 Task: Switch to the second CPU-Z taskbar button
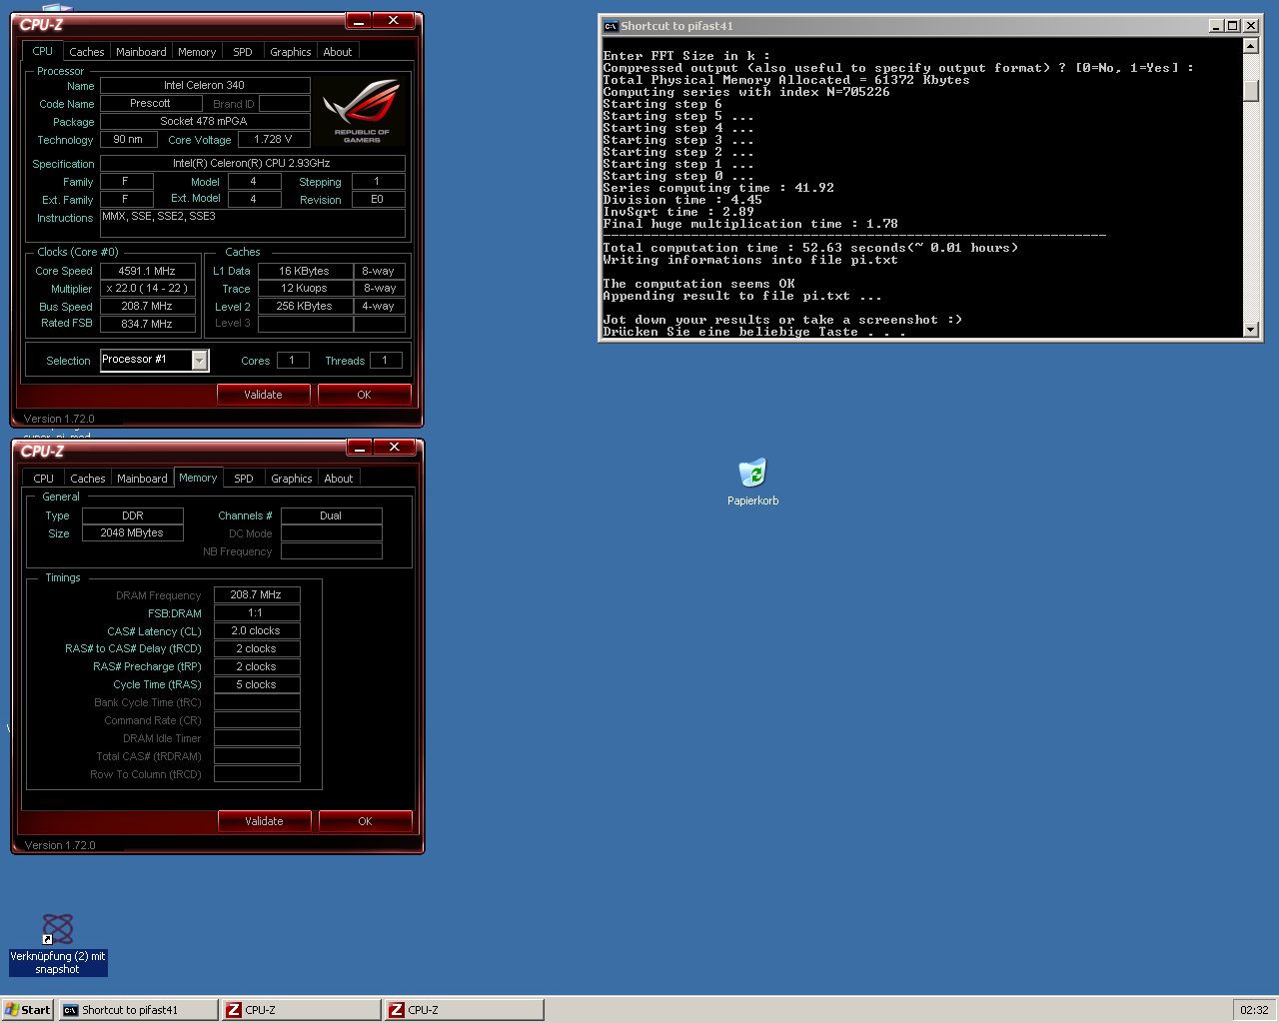464,1010
